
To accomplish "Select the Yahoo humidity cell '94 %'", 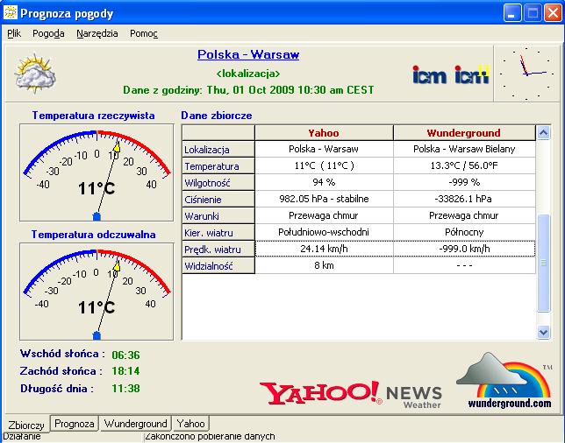I will tap(324, 182).
